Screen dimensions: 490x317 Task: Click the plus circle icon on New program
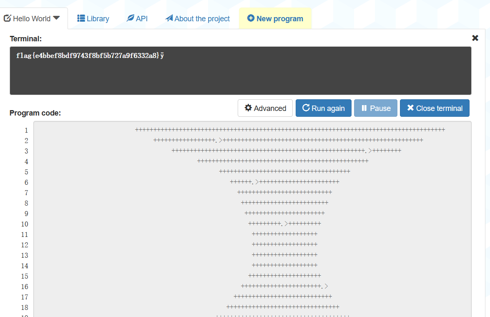point(251,18)
